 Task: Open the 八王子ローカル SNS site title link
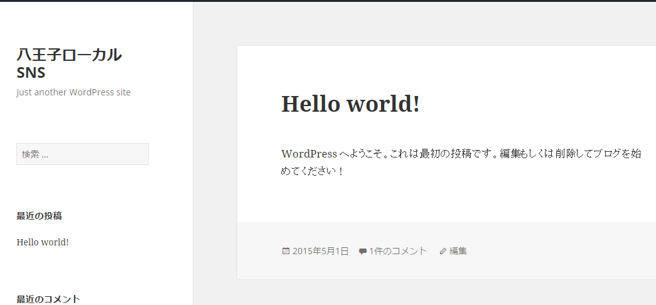tap(69, 55)
